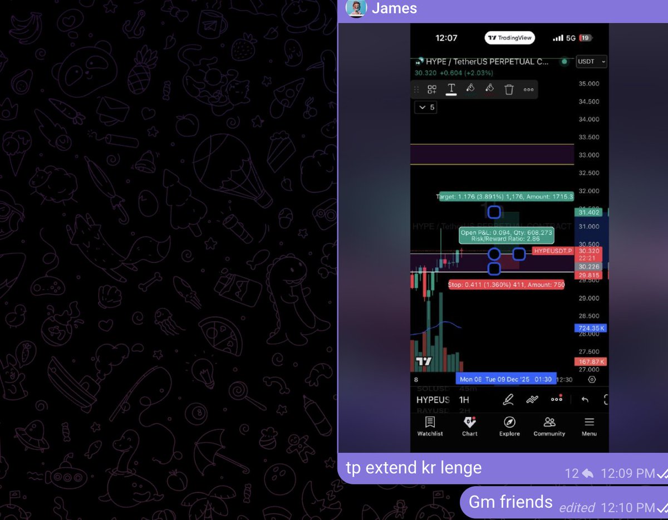This screenshot has height=520, width=668.
Task: Open more options in drawing toolbar
Action: [528, 89]
